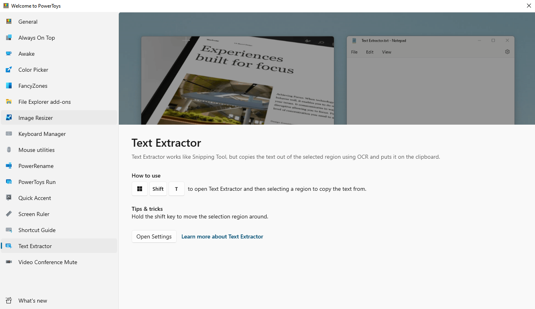
Task: Click the PowerToys Run icon
Action: click(9, 182)
